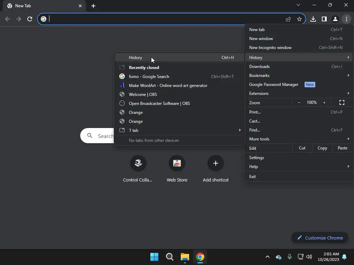Screen dimensions: 354x265
Task: Expand the Bookmarks submenu
Action: pyautogui.click(x=299, y=76)
